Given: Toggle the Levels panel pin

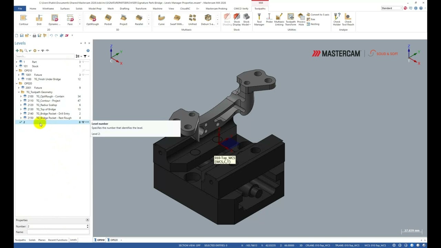Looking at the screenshot, I should tap(85, 43).
